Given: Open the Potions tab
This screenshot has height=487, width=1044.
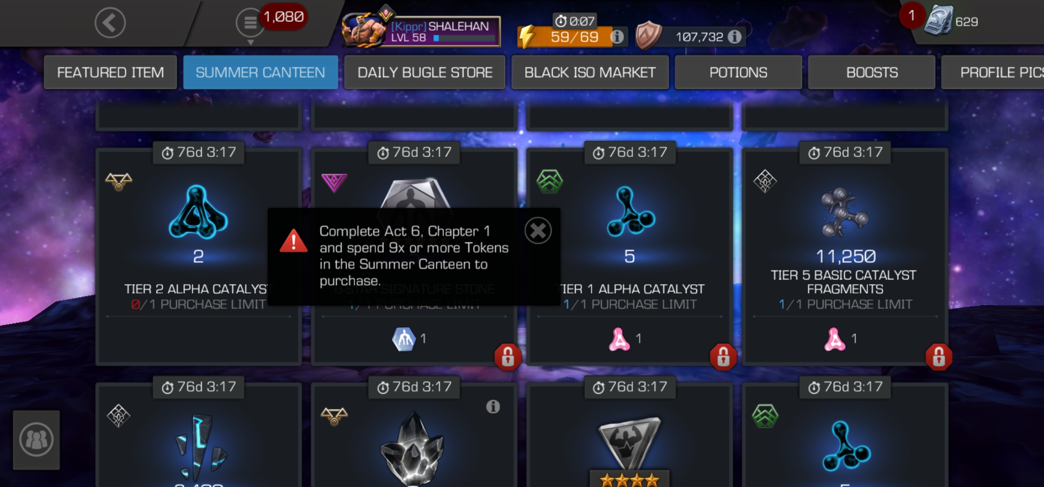Looking at the screenshot, I should [738, 72].
